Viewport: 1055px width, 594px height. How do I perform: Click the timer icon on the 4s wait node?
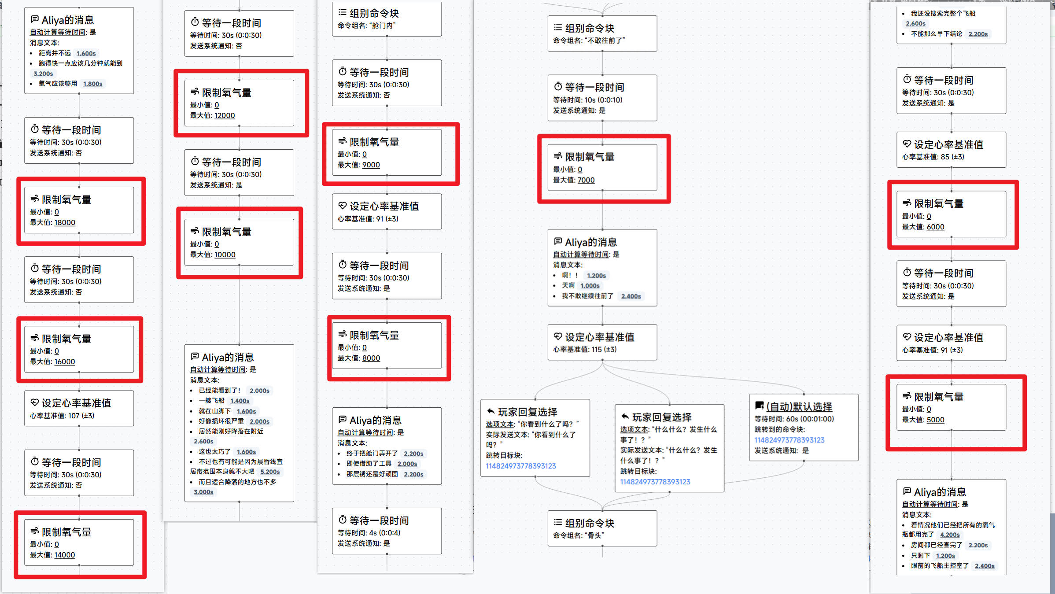[x=343, y=520]
